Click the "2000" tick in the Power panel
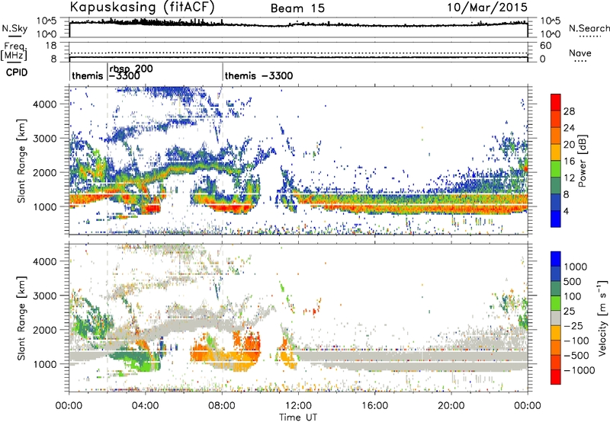The width and height of the screenshot is (610, 422). [45, 172]
